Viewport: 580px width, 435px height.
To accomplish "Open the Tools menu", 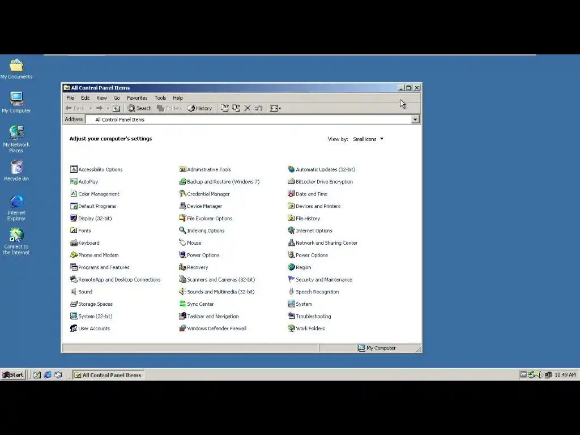I will (x=160, y=97).
